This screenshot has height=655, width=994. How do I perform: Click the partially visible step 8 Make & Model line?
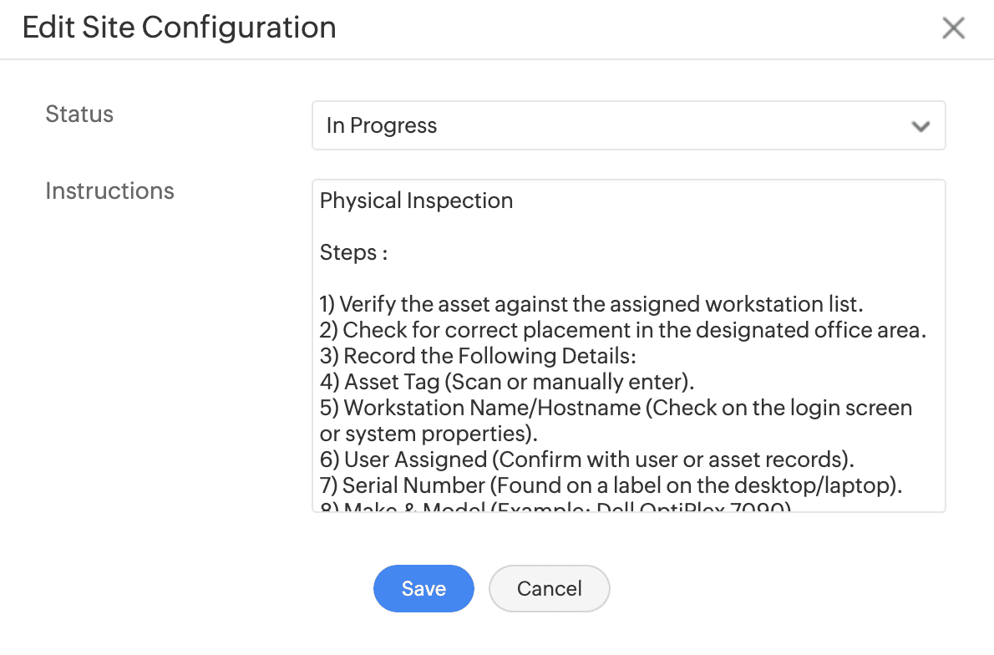click(555, 506)
